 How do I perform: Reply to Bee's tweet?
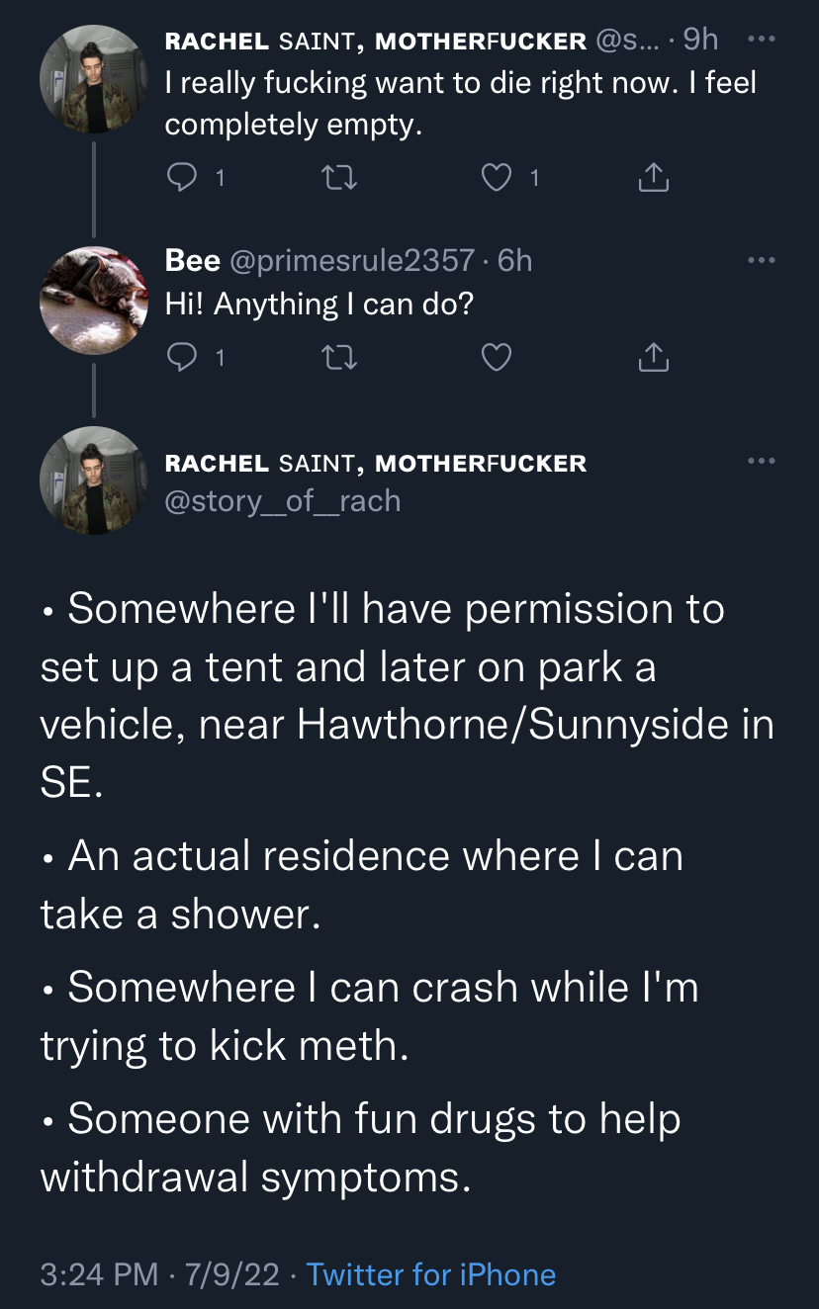pos(181,357)
